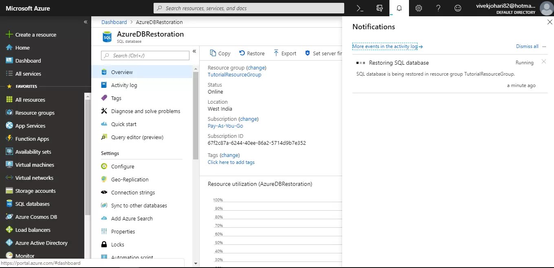Close the Notifications panel
The width and height of the screenshot is (554, 268).
coord(550,22)
